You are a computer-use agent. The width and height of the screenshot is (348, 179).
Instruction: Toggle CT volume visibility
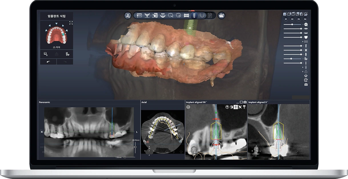[306, 25]
